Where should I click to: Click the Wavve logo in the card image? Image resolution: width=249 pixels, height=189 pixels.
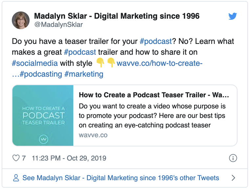coord(43,139)
